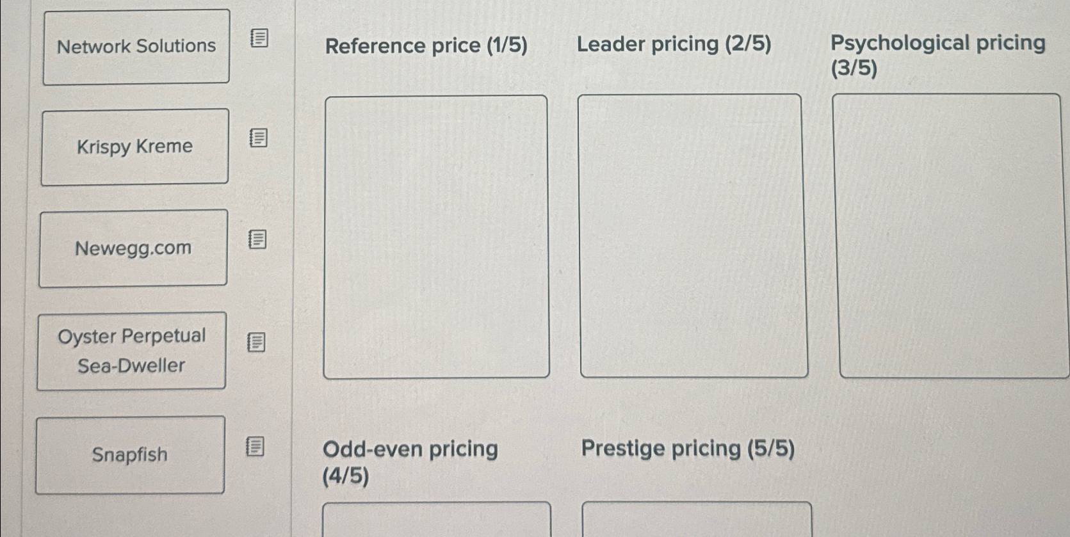The height and width of the screenshot is (537, 1070).
Task: Select the Newegg.com answer card
Action: [133, 248]
